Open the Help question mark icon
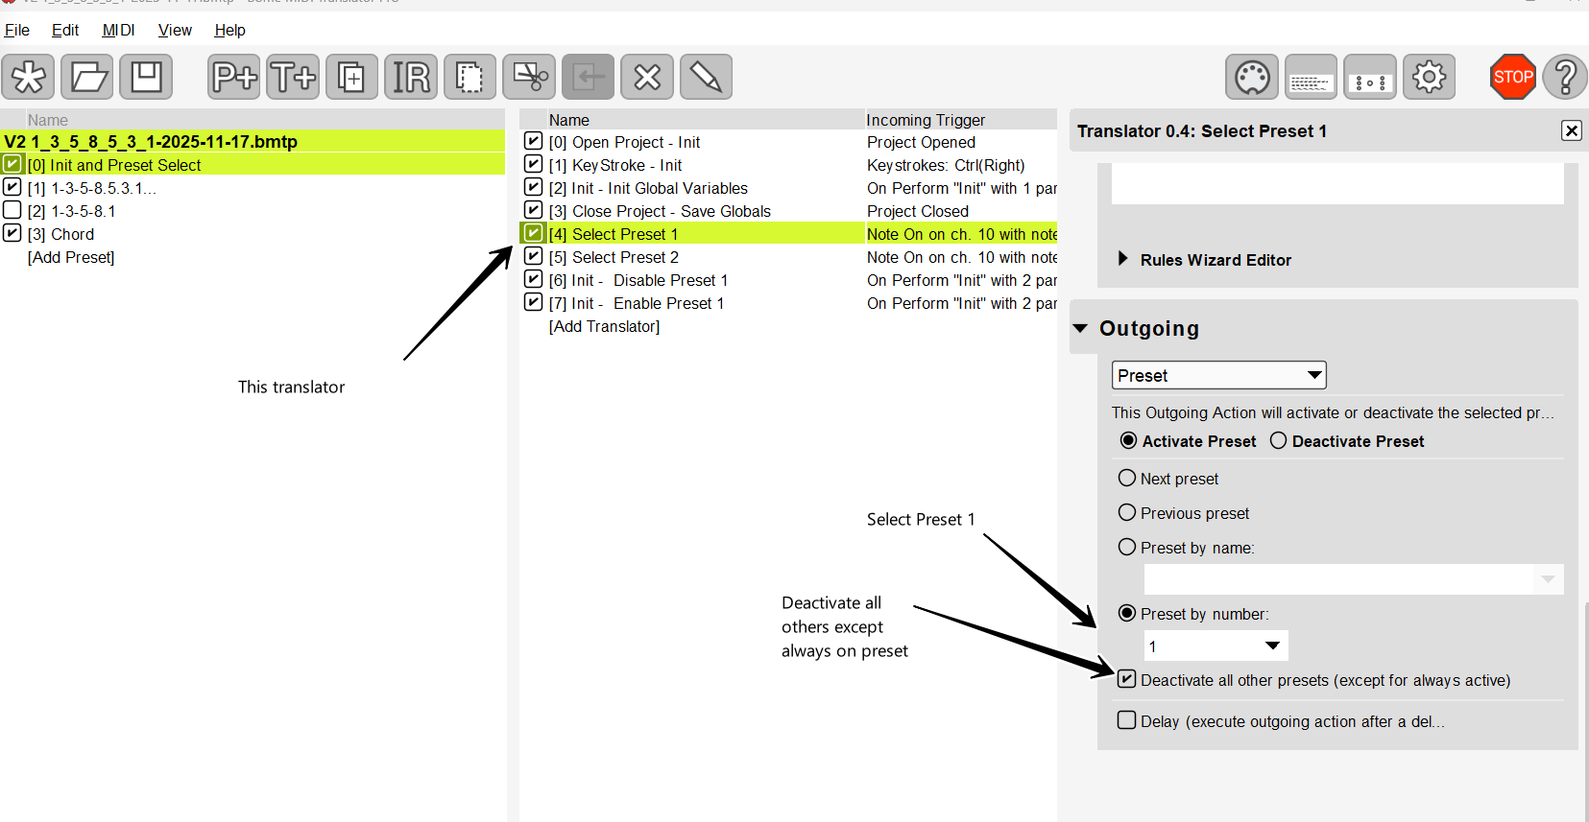 pyautogui.click(x=1565, y=77)
